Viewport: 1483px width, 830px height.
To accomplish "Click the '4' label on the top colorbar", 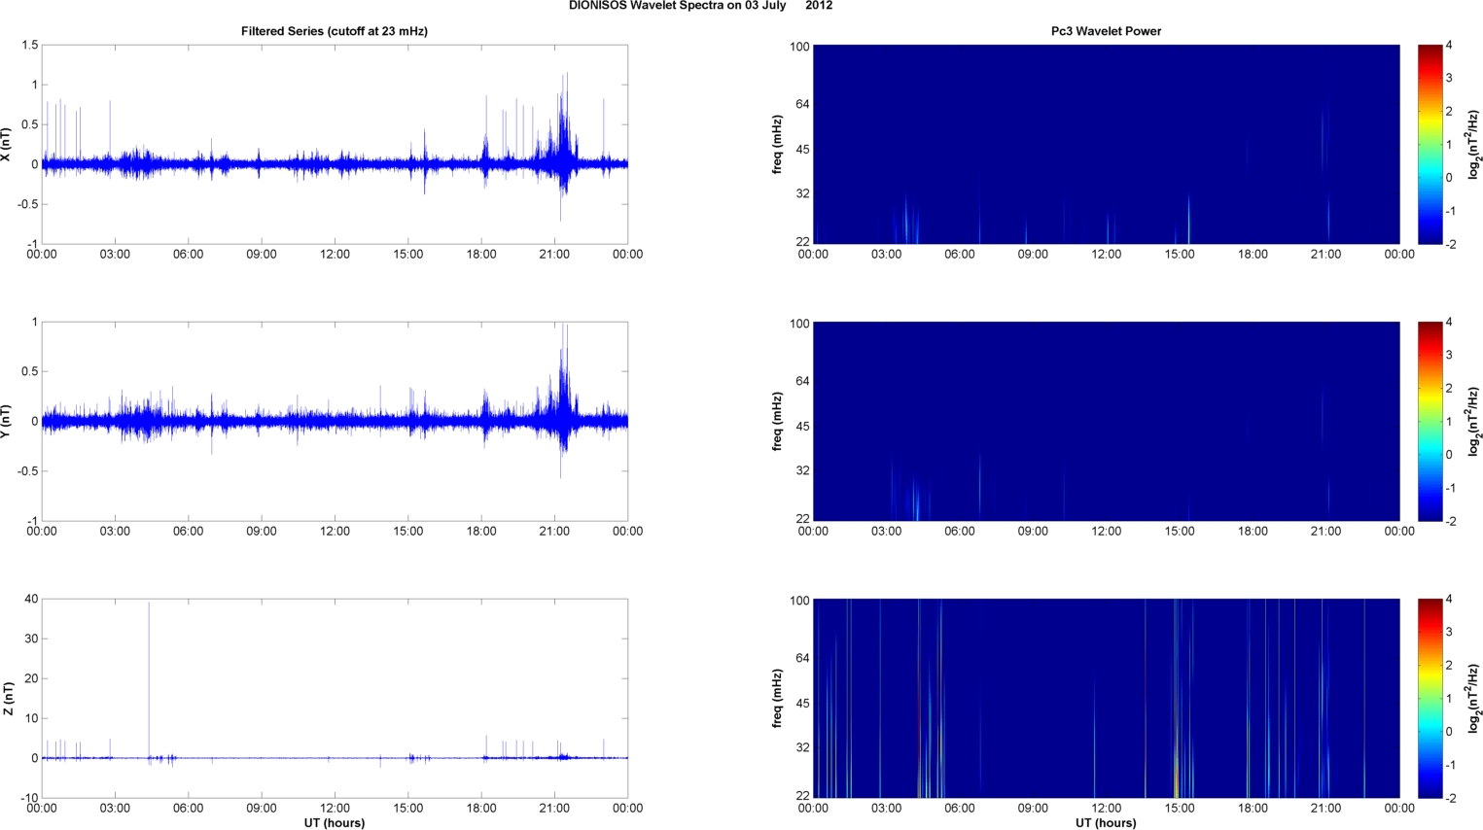I will click(x=1449, y=46).
